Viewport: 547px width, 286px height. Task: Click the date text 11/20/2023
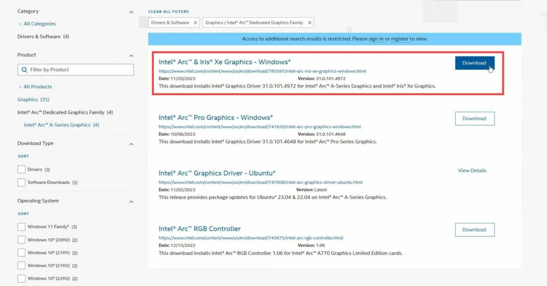(183, 79)
